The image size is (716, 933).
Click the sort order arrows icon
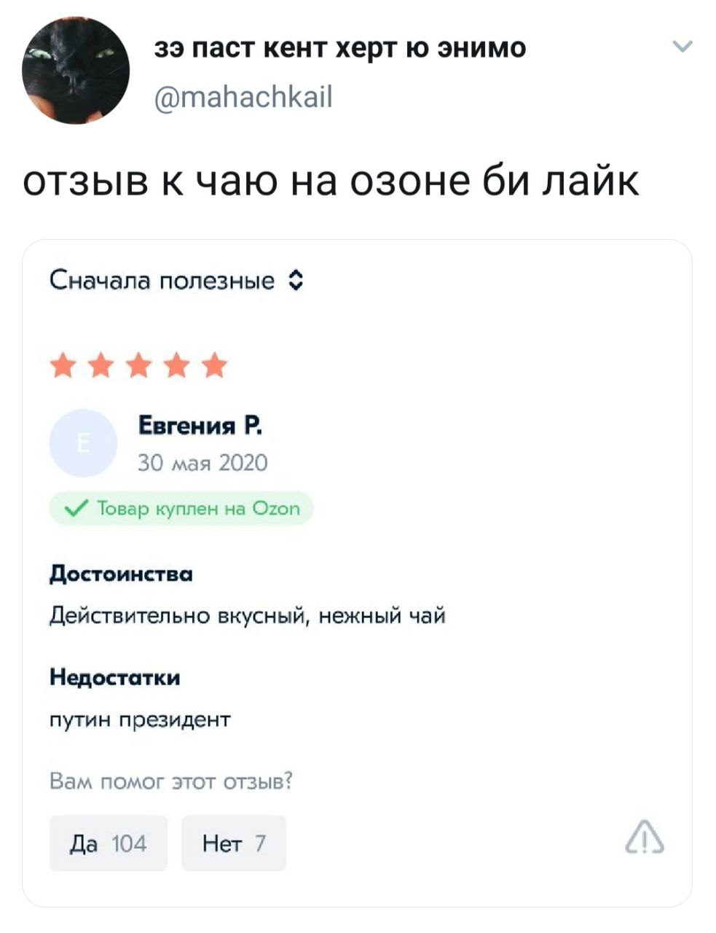click(x=294, y=279)
